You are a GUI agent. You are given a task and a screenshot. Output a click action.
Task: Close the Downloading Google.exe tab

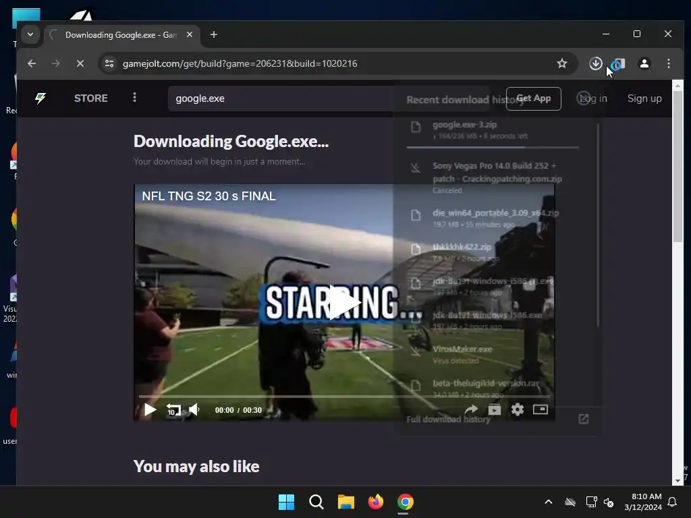pyautogui.click(x=190, y=34)
